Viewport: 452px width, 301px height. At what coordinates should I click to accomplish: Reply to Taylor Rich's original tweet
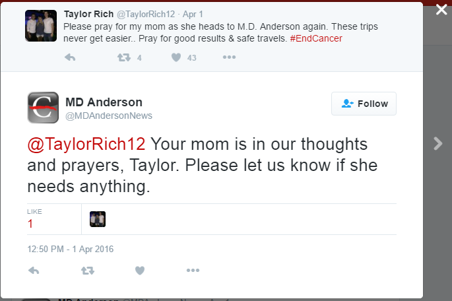click(70, 57)
